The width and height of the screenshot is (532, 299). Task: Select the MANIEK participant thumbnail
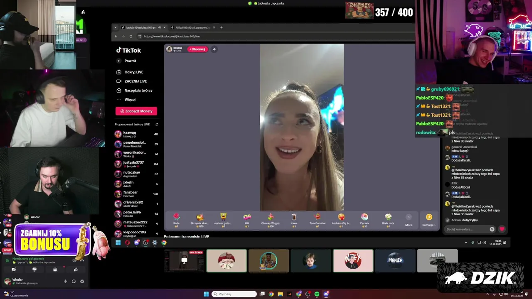395,261
